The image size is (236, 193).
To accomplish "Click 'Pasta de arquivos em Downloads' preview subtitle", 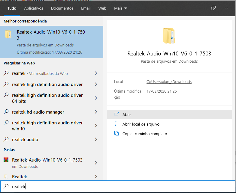I will pos(169,61).
